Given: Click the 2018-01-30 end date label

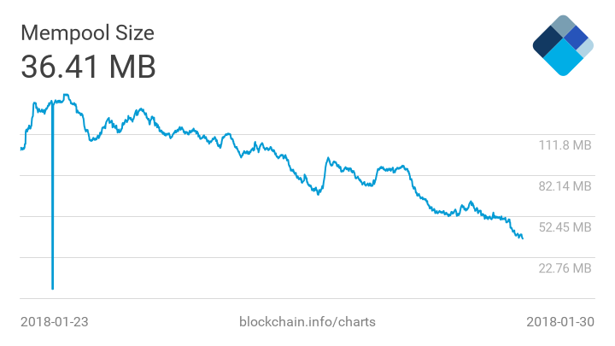Looking at the screenshot, I should pos(559,321).
